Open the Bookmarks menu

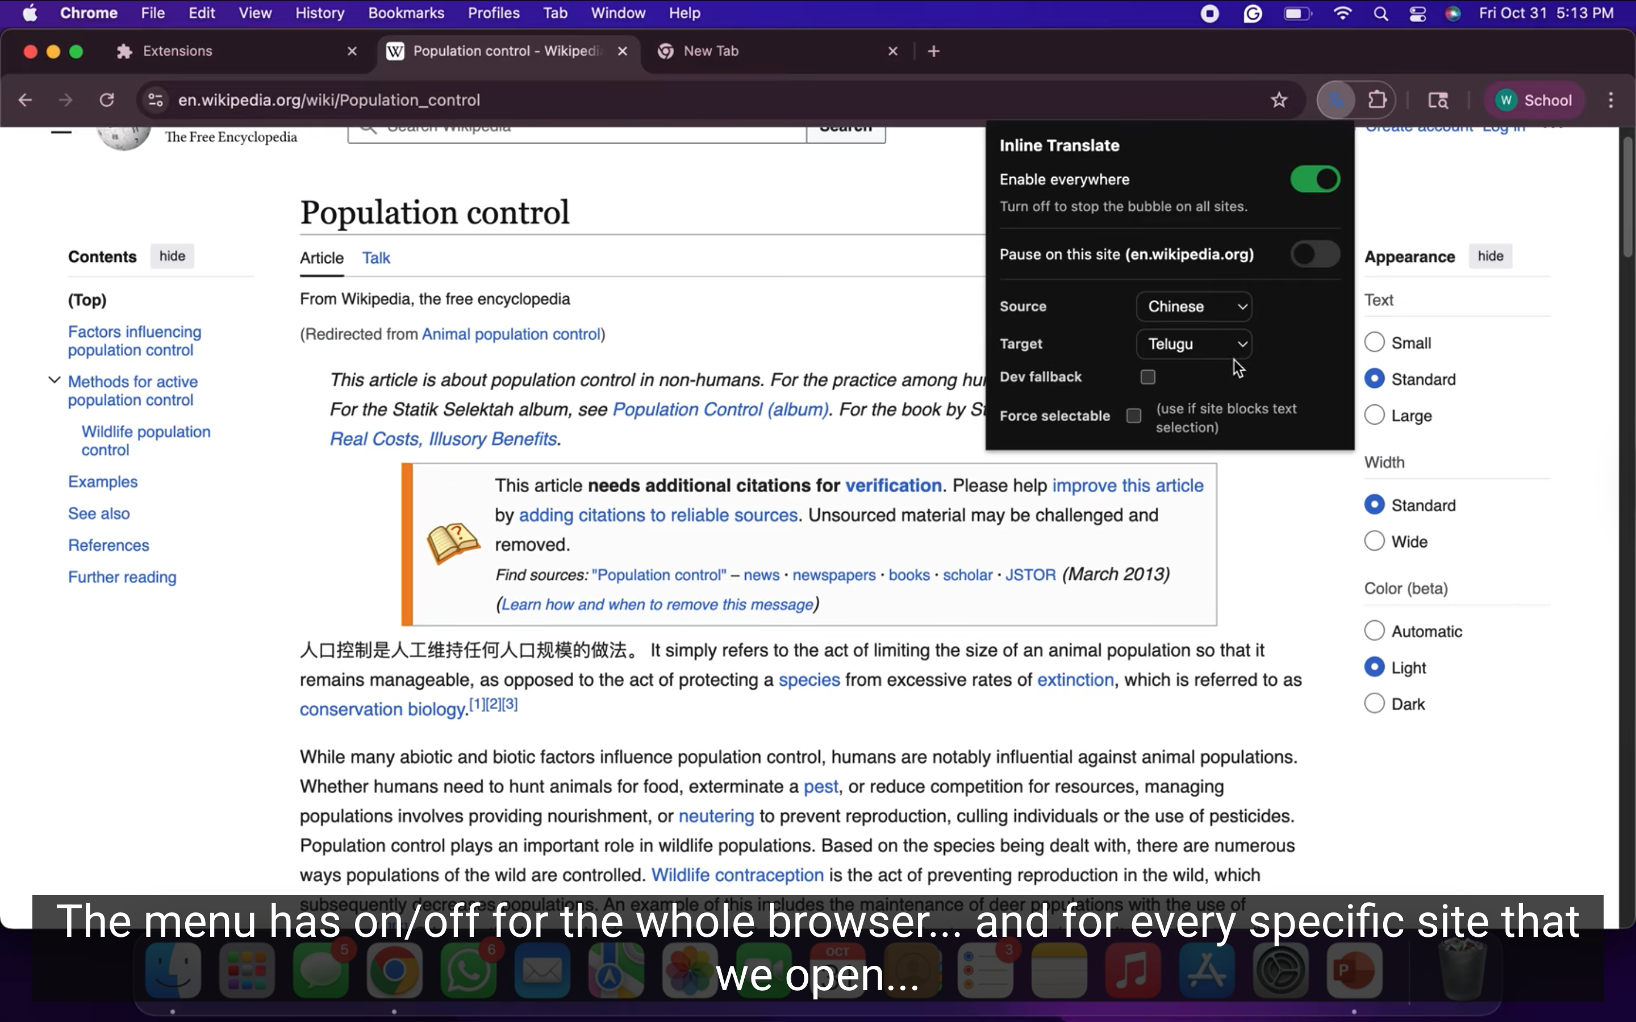pos(406,13)
